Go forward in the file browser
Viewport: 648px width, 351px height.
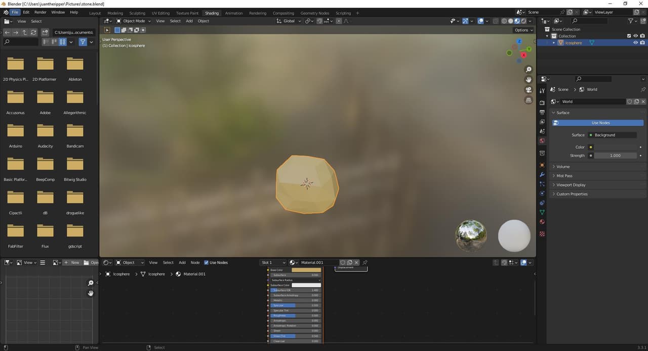[16, 32]
